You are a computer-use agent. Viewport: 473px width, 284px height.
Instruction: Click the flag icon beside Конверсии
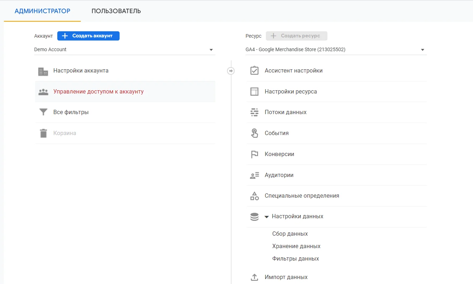(x=254, y=154)
